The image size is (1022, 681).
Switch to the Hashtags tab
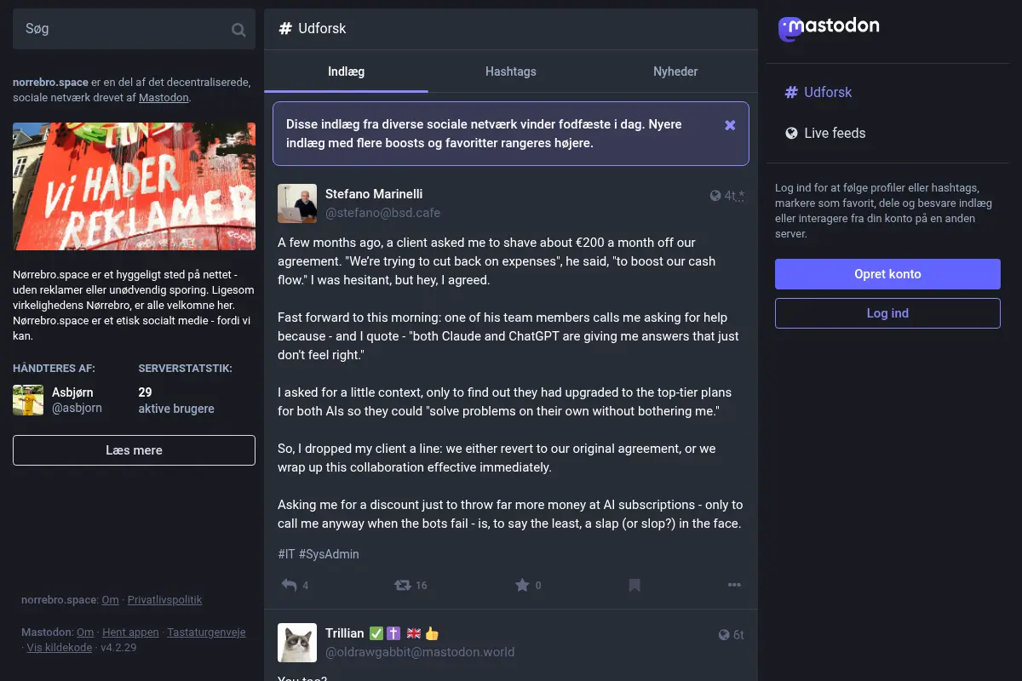pos(511,72)
